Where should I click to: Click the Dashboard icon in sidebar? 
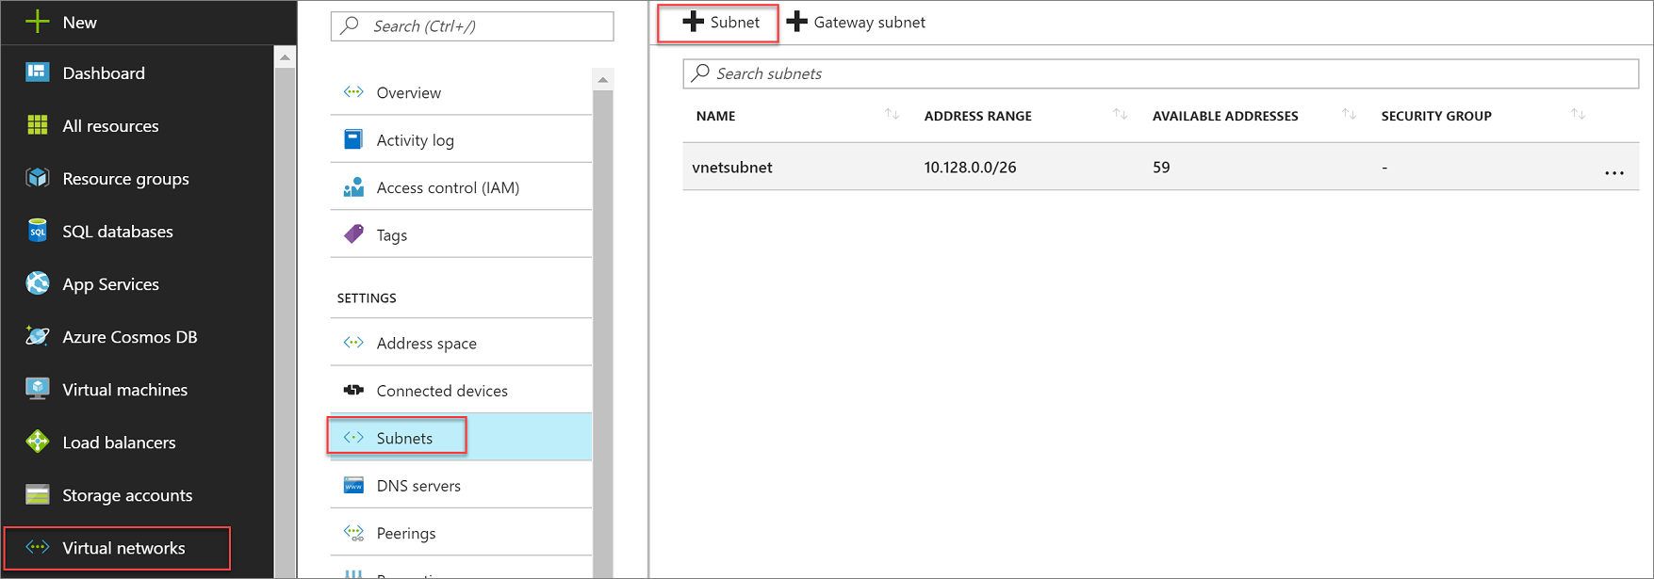pos(38,72)
